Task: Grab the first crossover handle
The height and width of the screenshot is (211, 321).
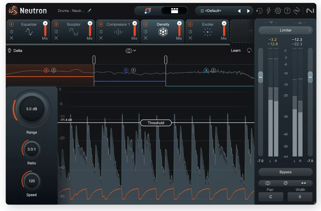Action: (x=94, y=60)
